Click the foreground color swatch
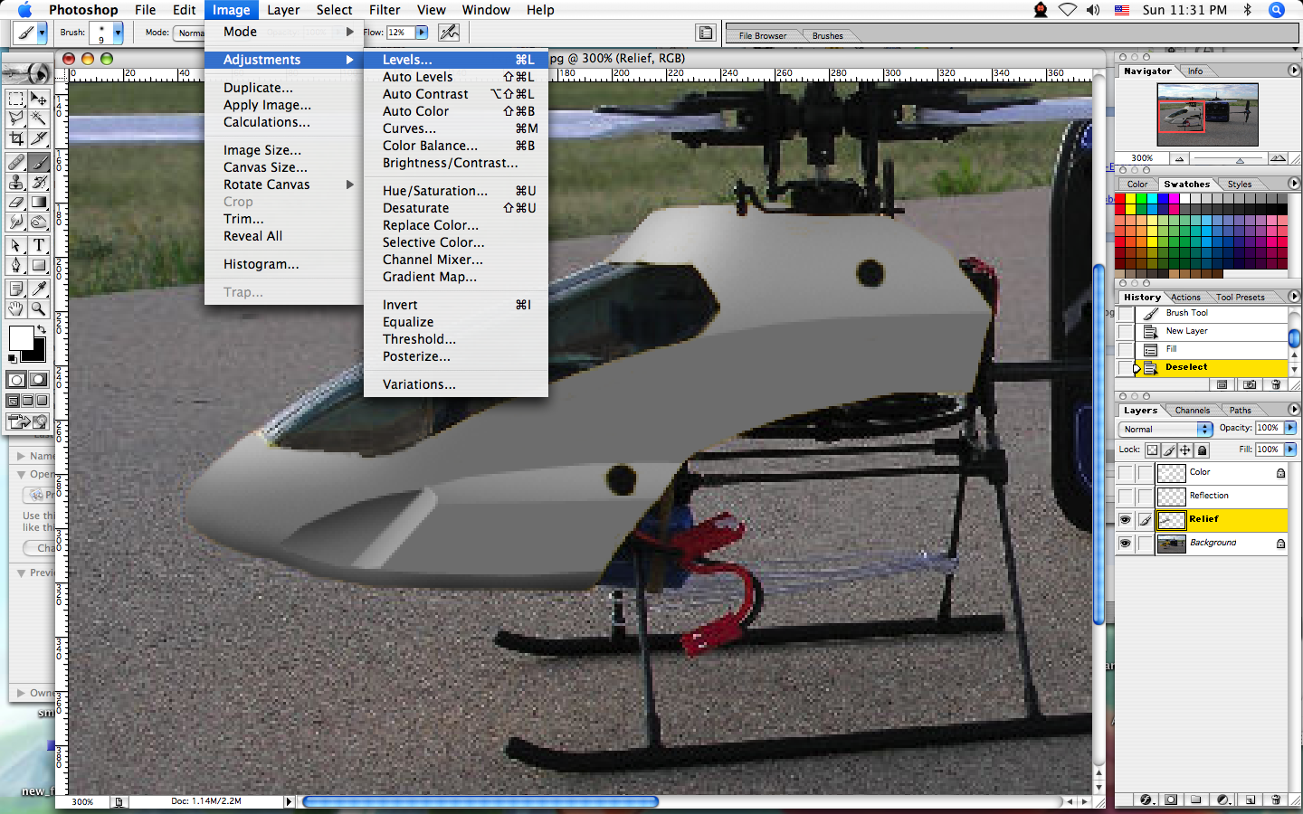The height and width of the screenshot is (814, 1303). click(21, 338)
